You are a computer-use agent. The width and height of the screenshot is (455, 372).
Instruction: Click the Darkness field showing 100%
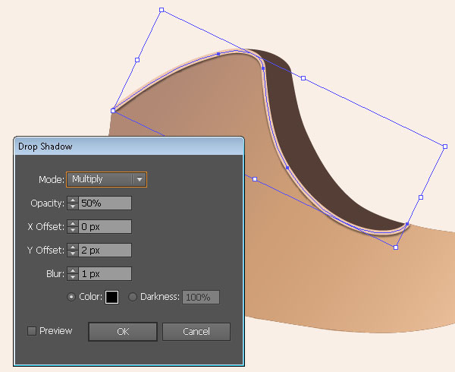(x=201, y=297)
